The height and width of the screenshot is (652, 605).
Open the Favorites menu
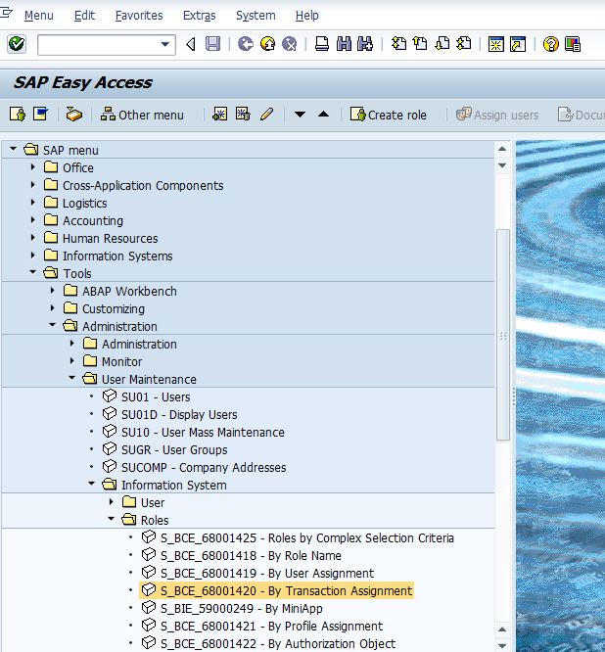[139, 16]
